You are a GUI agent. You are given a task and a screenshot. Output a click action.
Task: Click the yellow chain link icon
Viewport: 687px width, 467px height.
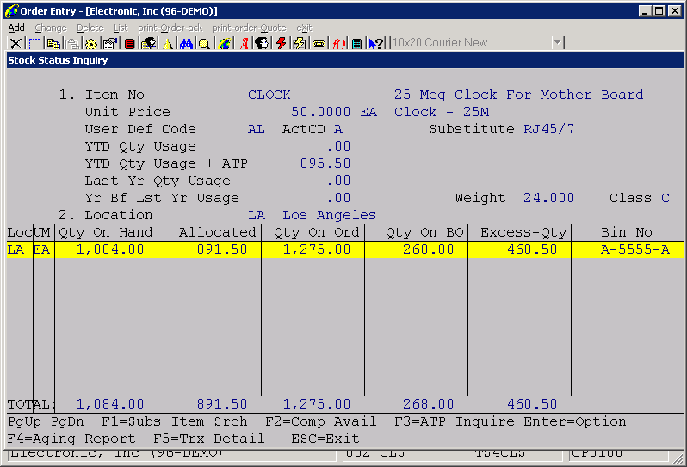pos(319,43)
